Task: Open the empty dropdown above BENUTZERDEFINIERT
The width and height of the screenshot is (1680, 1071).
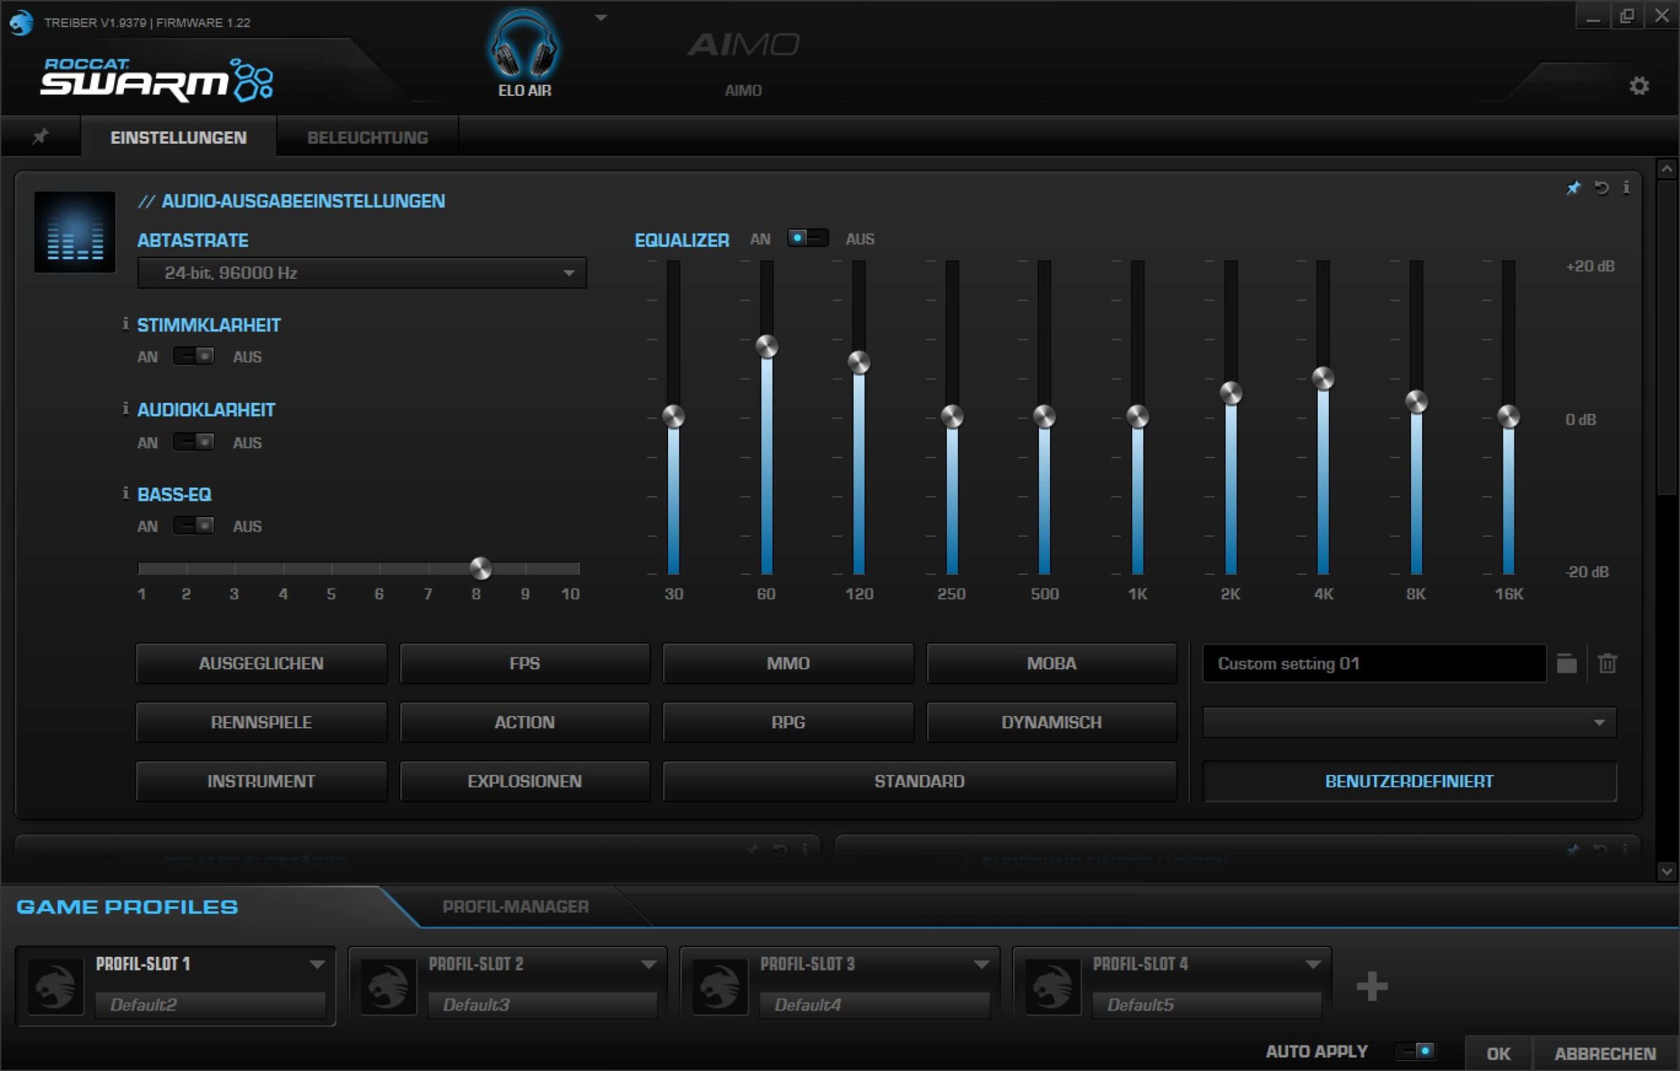Action: click(x=1408, y=722)
